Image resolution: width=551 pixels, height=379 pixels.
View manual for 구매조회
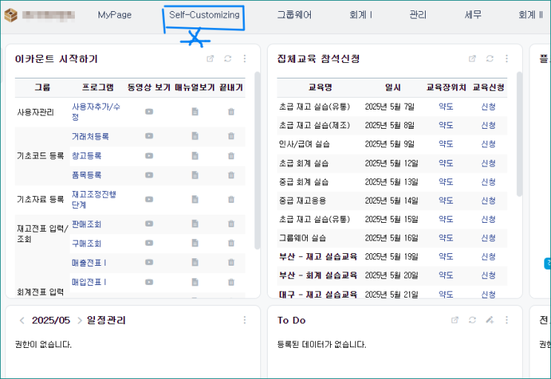pyautogui.click(x=195, y=243)
